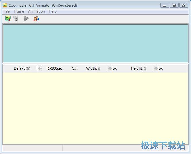Click the GIF Width input field
The width and height of the screenshot is (191, 154).
102,68
